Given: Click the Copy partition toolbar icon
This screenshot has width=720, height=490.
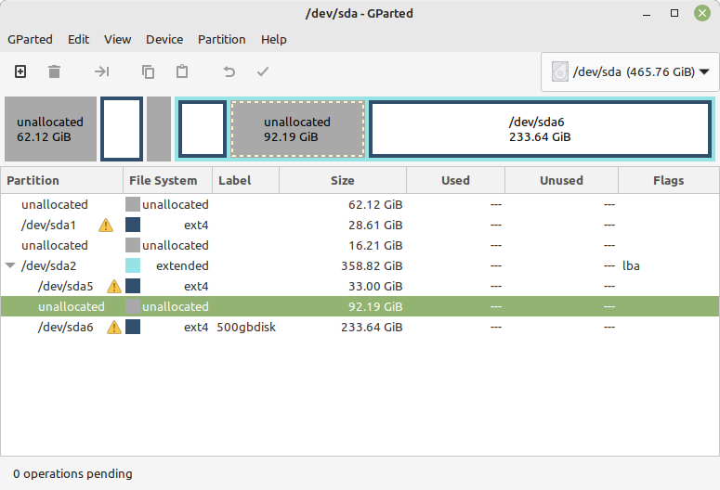Looking at the screenshot, I should click(x=148, y=71).
